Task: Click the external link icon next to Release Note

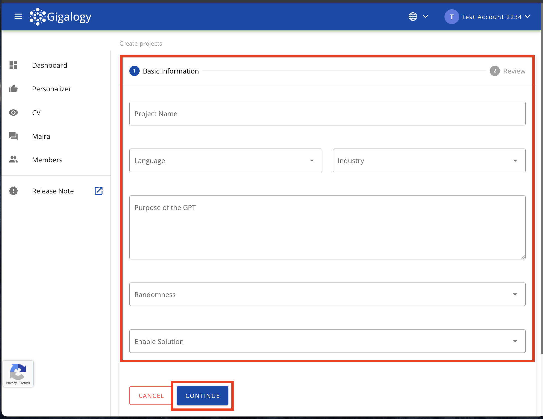Action: click(99, 191)
